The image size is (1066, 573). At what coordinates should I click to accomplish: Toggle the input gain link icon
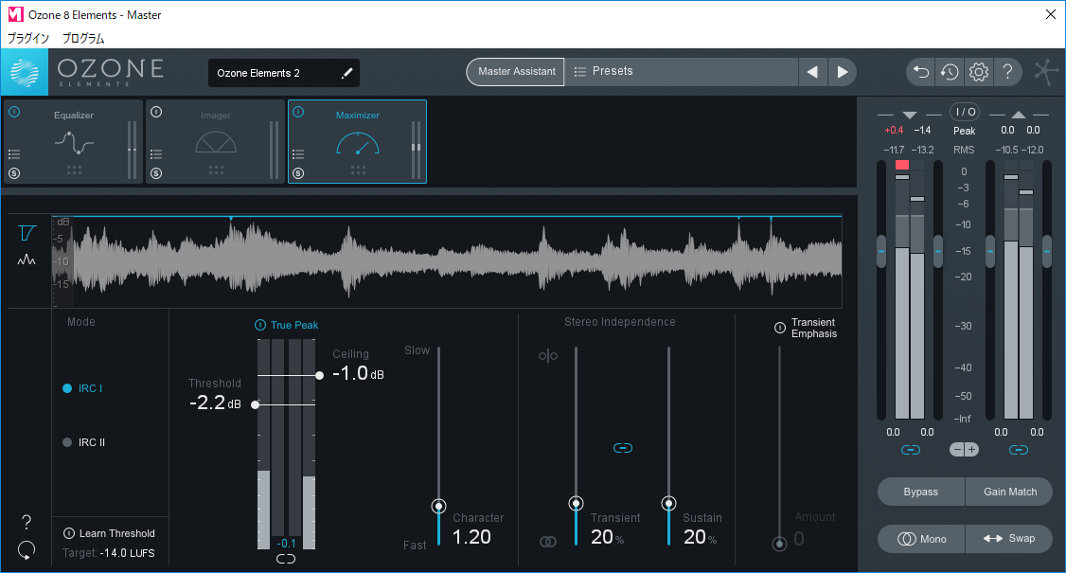[x=911, y=450]
